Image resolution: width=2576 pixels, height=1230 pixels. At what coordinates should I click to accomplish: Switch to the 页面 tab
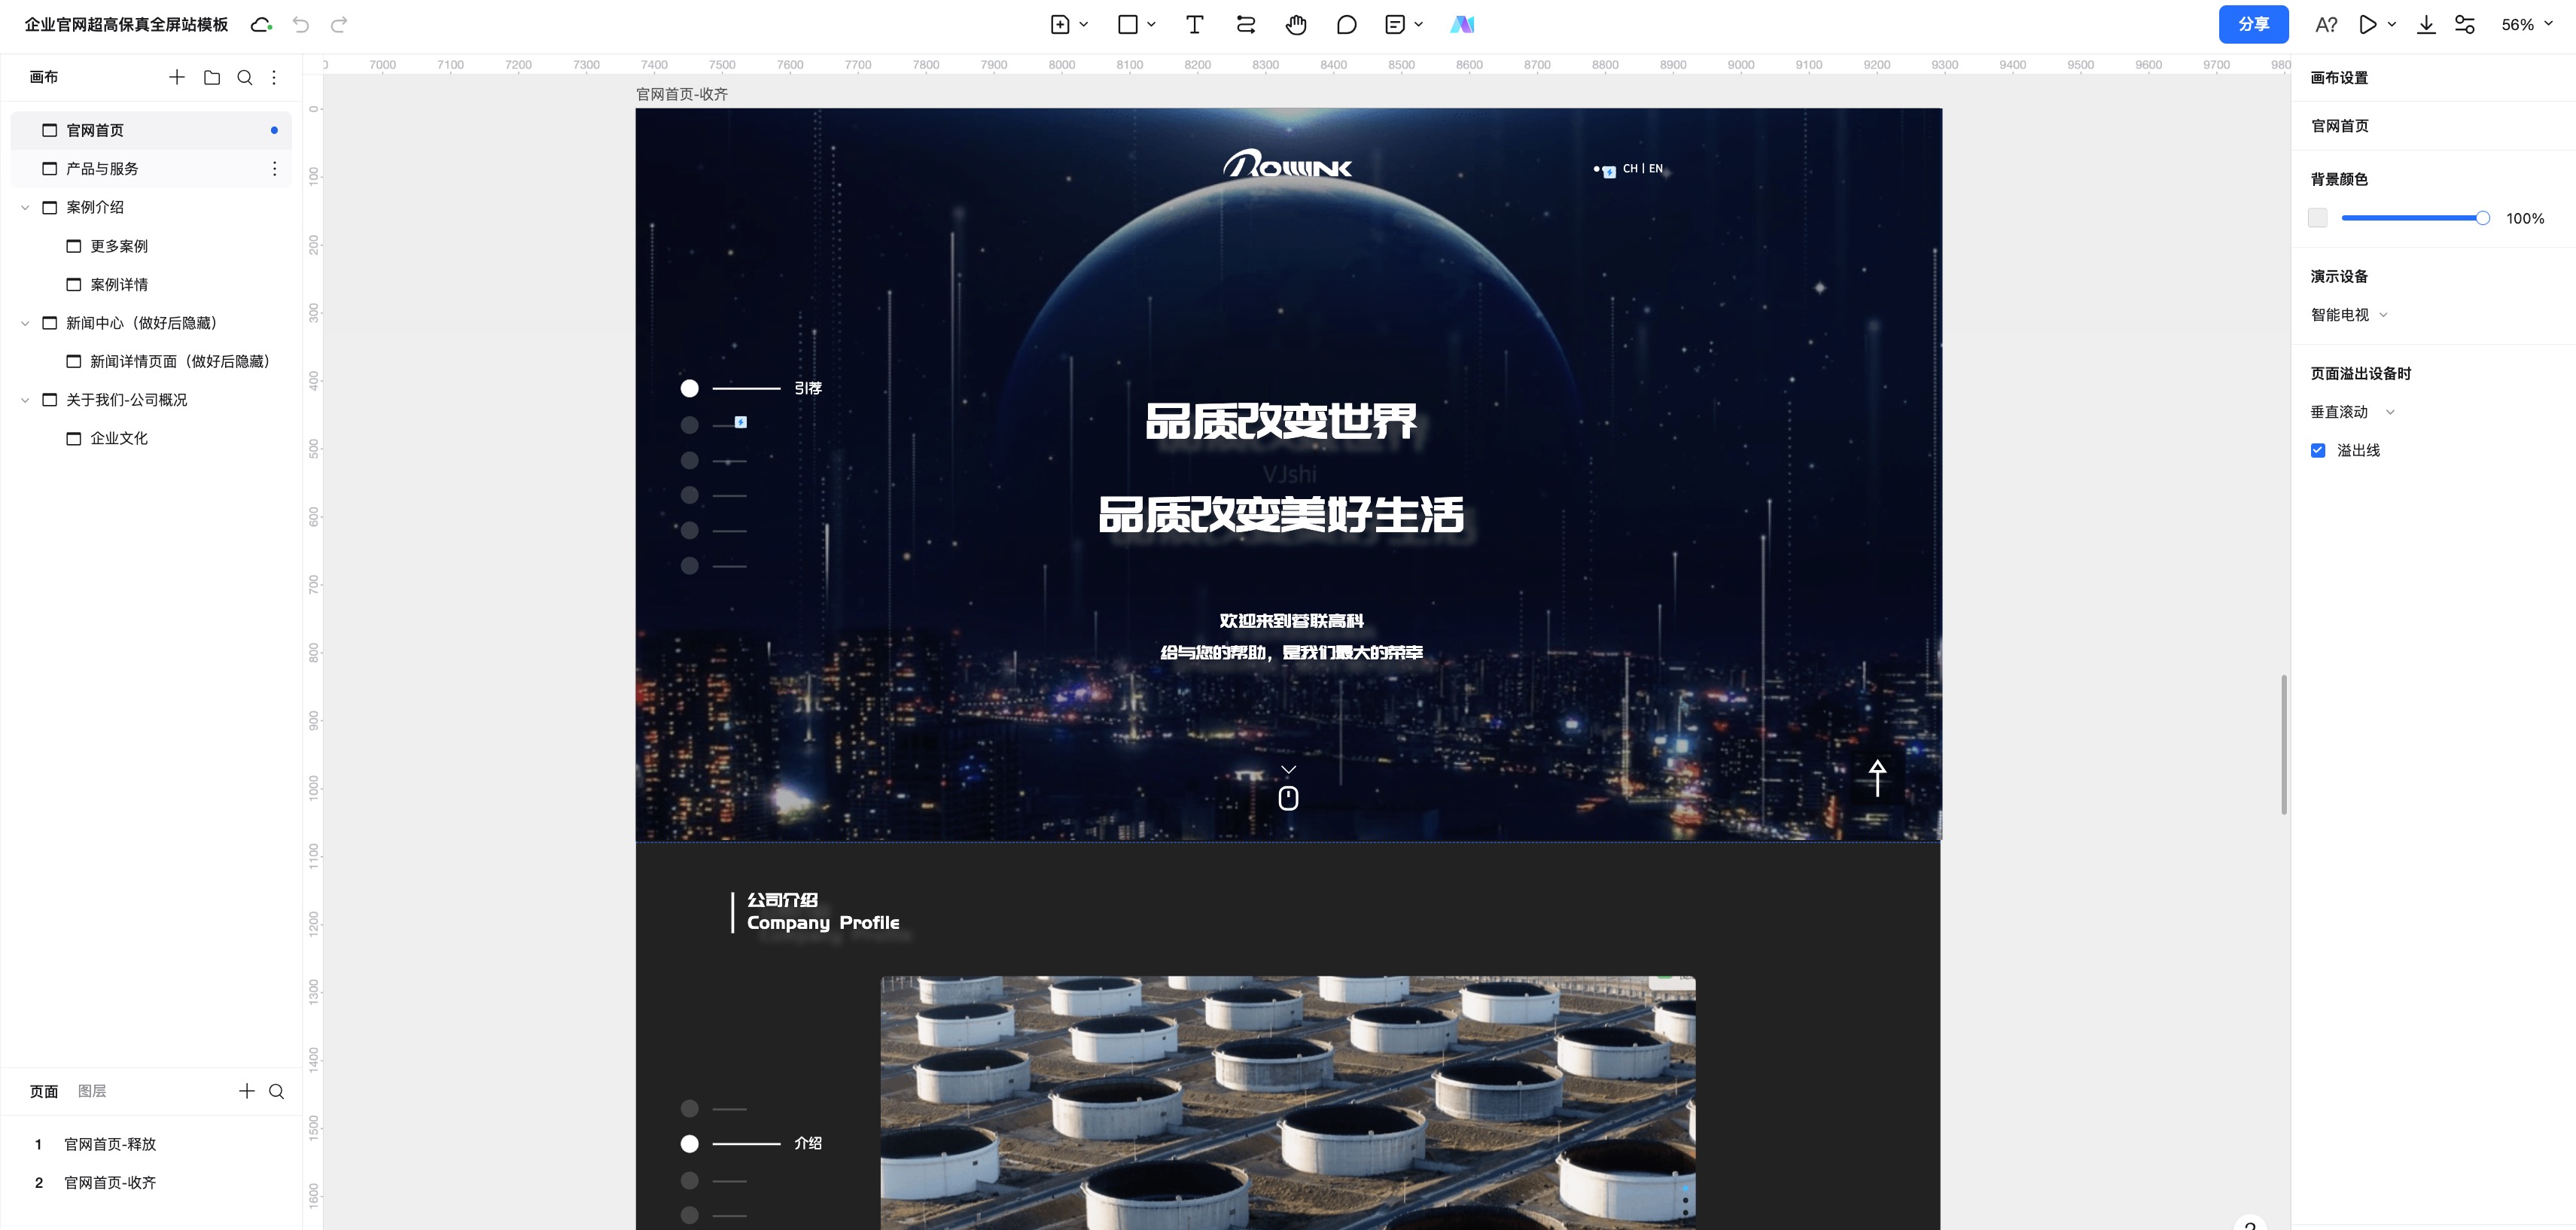coord(44,1091)
